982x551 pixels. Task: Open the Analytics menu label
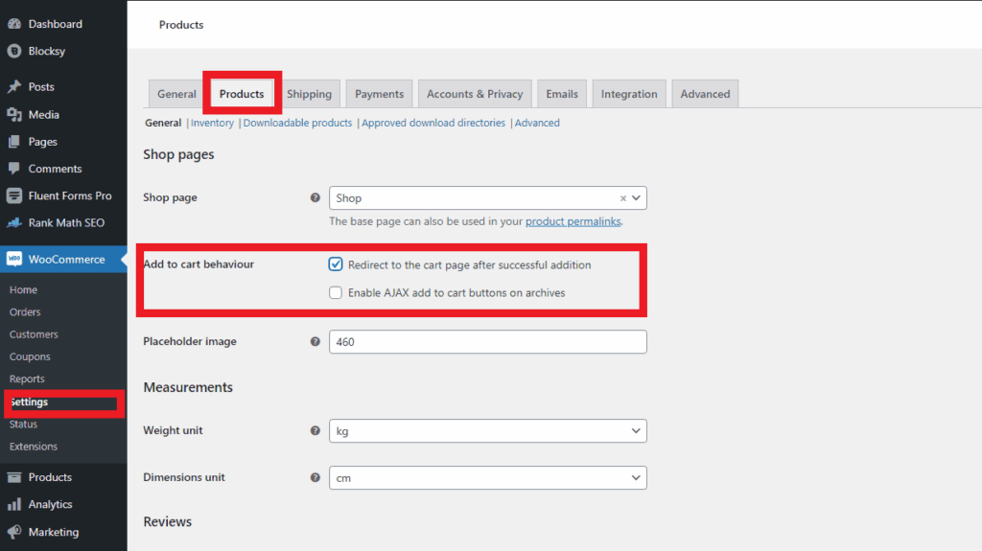(x=50, y=504)
